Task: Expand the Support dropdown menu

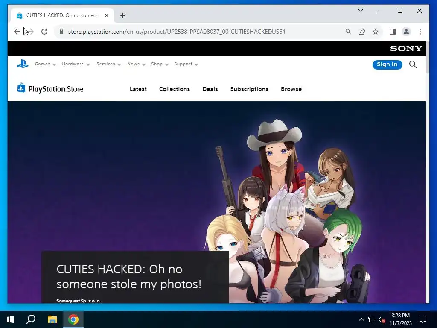Action: (186, 64)
